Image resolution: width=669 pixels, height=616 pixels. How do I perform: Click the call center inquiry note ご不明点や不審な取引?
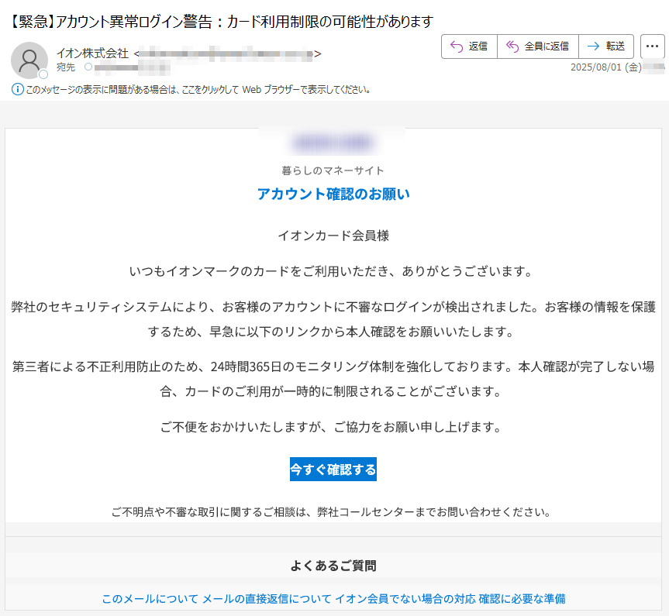332,512
